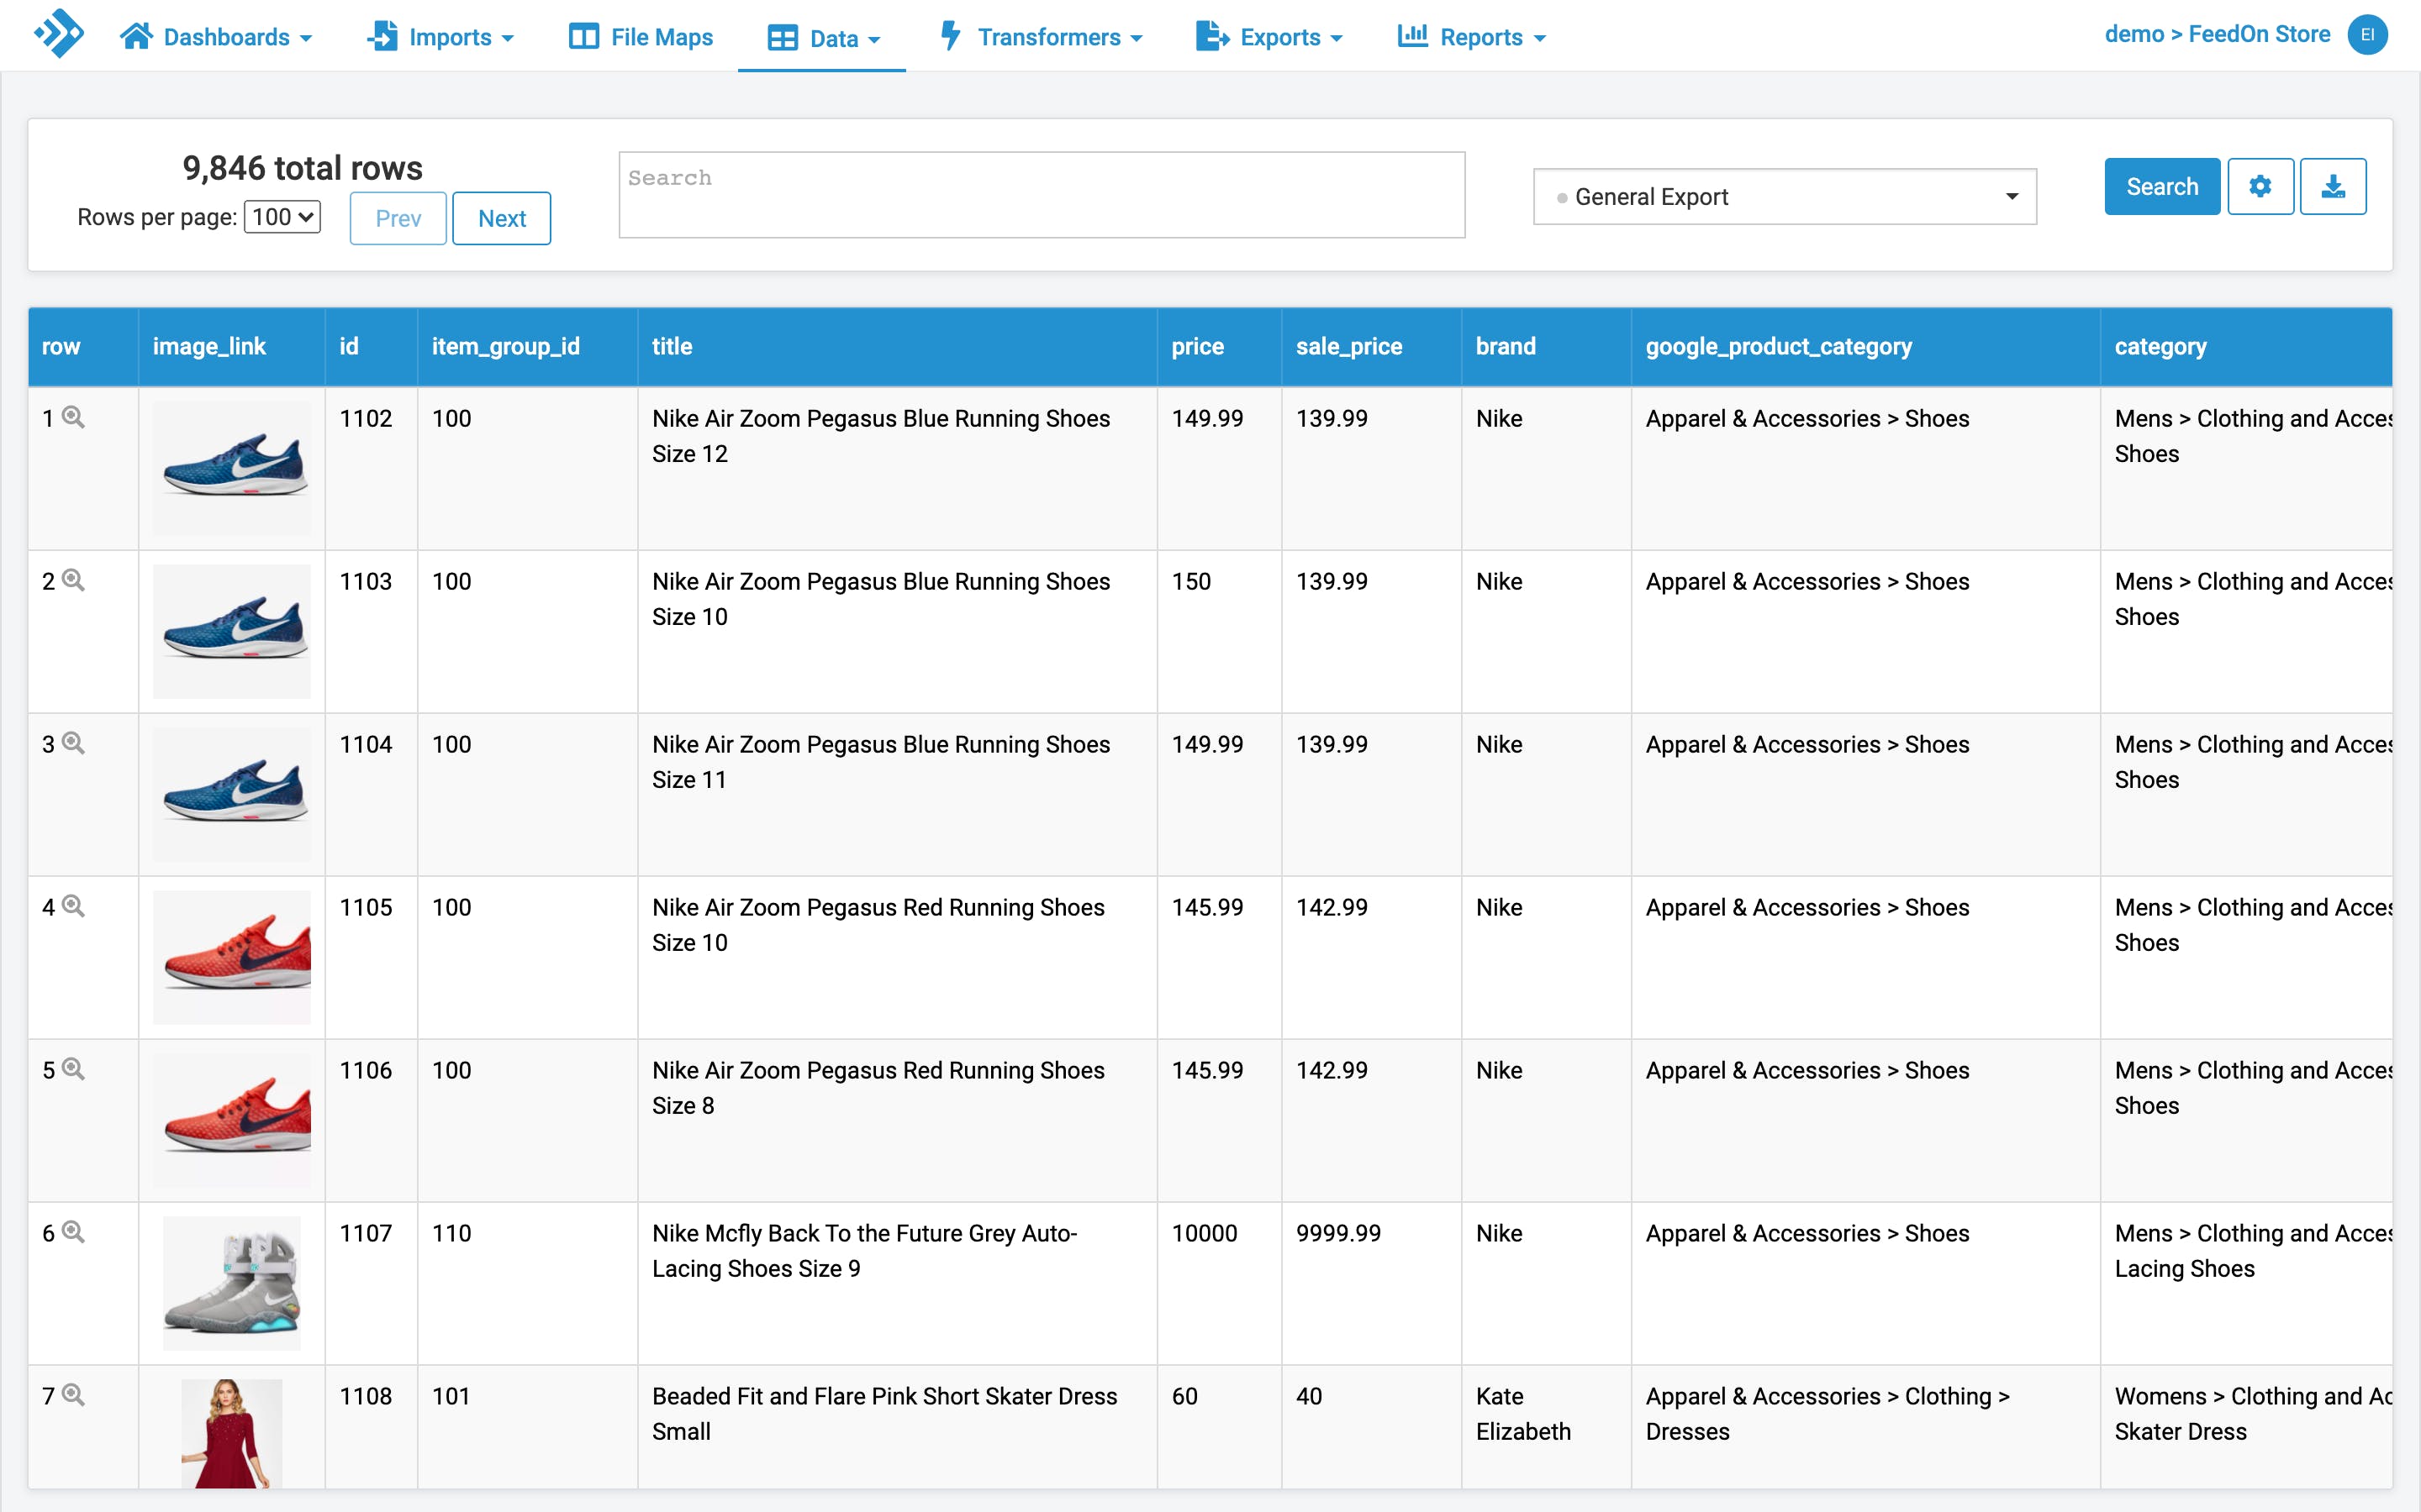Click the FeedOn arrow logo icon
Viewport: 2421px width, 1512px height.
tap(59, 35)
